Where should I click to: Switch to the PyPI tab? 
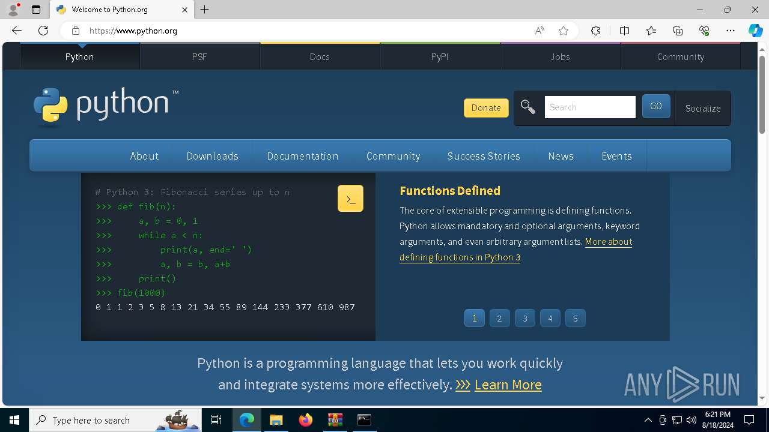coord(440,56)
